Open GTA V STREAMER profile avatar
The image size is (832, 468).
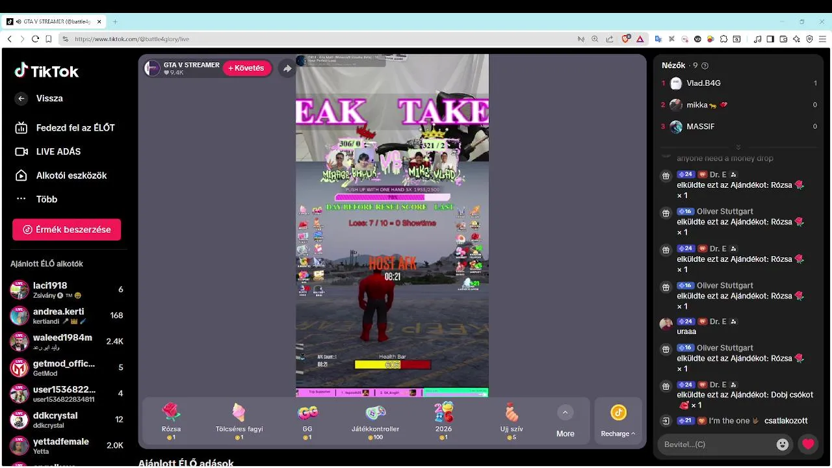pyautogui.click(x=152, y=68)
